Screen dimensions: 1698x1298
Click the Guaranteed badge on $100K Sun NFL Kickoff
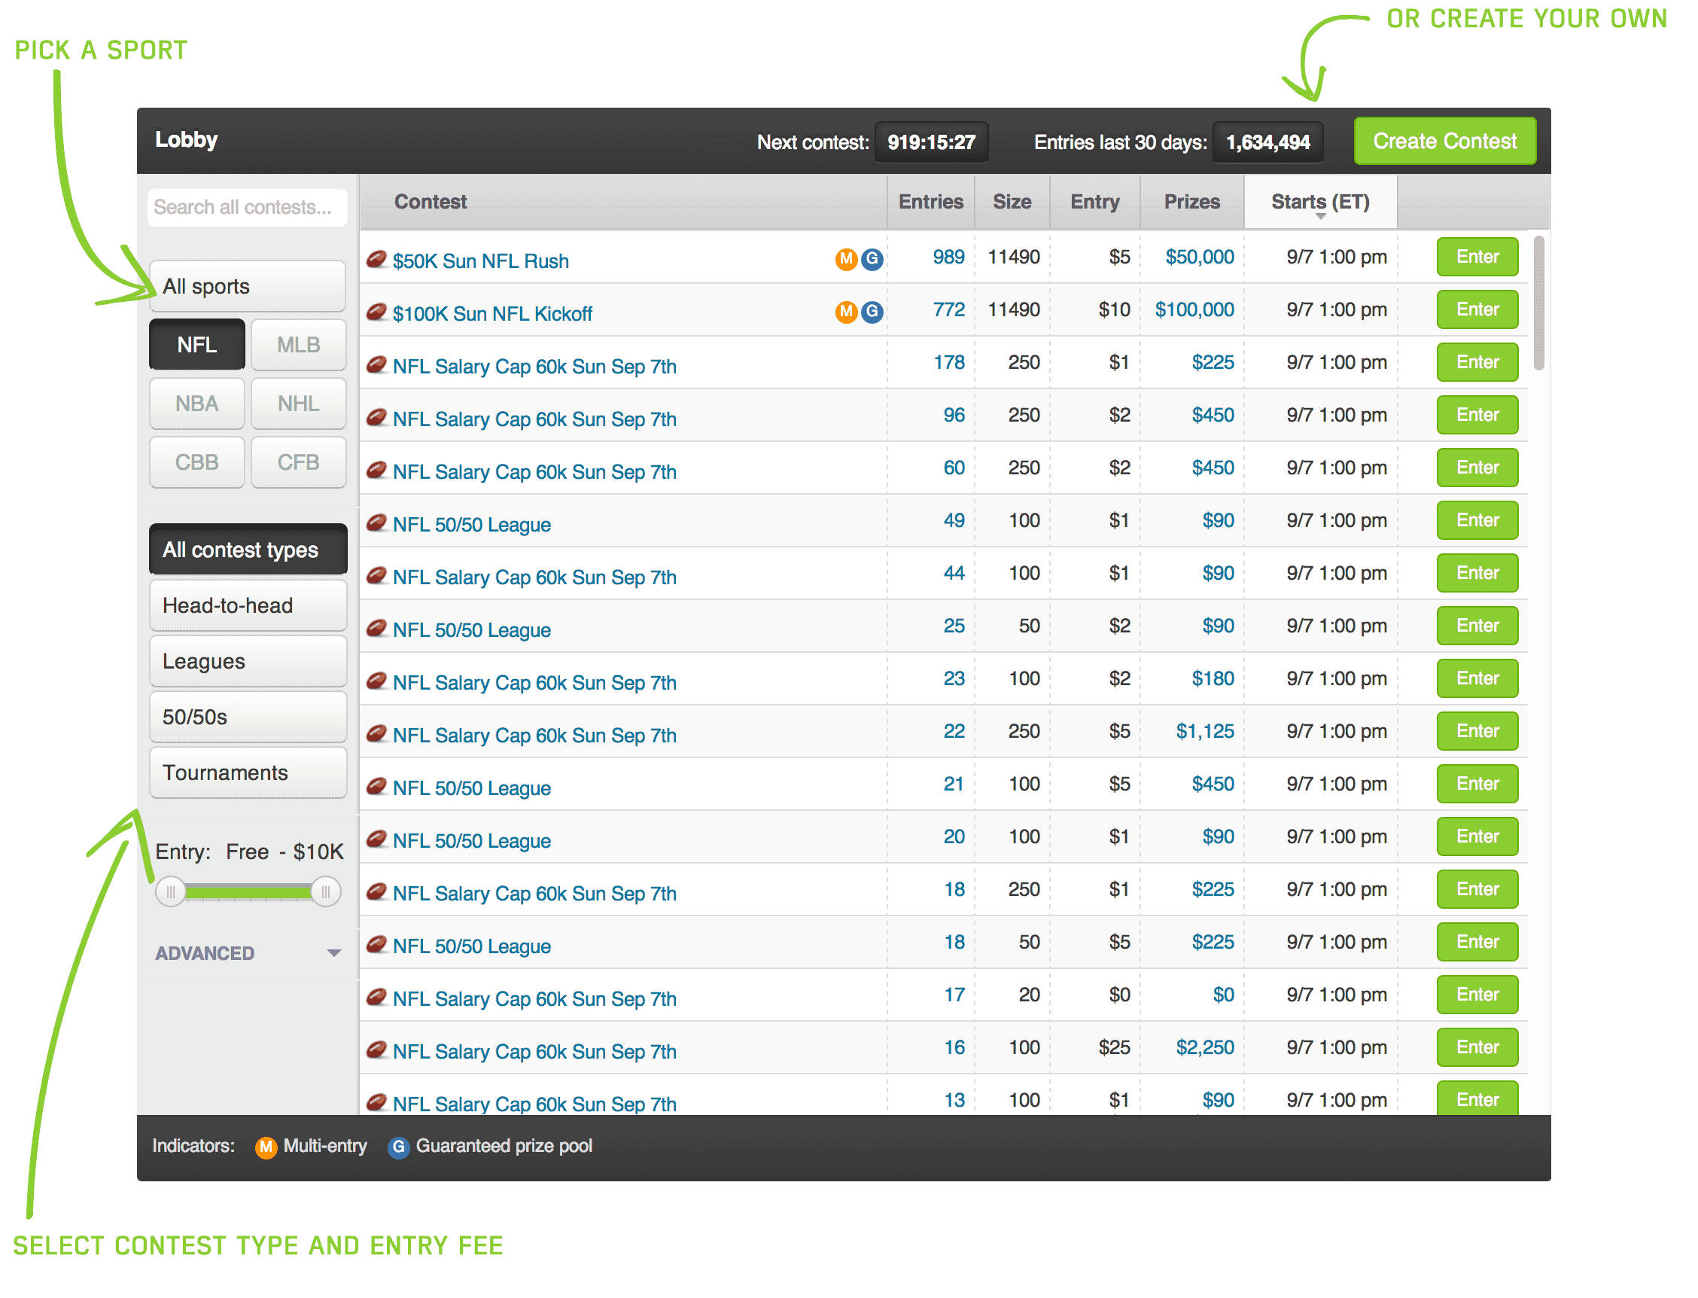pyautogui.click(x=872, y=312)
